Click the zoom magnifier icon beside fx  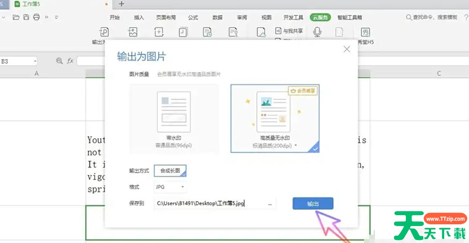(60, 61)
